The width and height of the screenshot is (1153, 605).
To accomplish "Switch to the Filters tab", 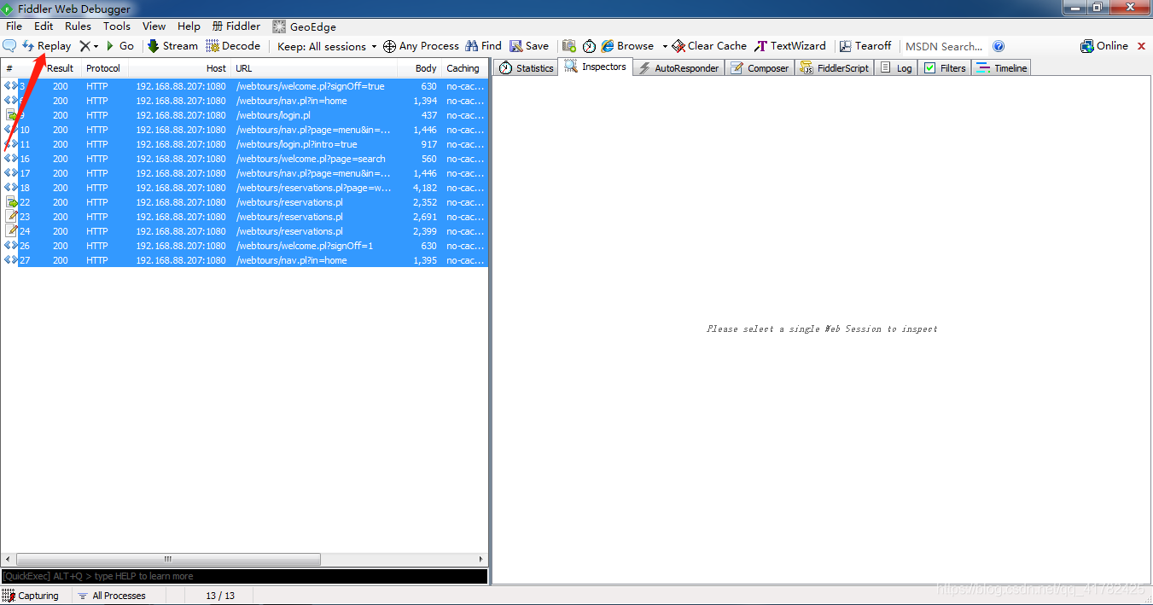I will [945, 67].
